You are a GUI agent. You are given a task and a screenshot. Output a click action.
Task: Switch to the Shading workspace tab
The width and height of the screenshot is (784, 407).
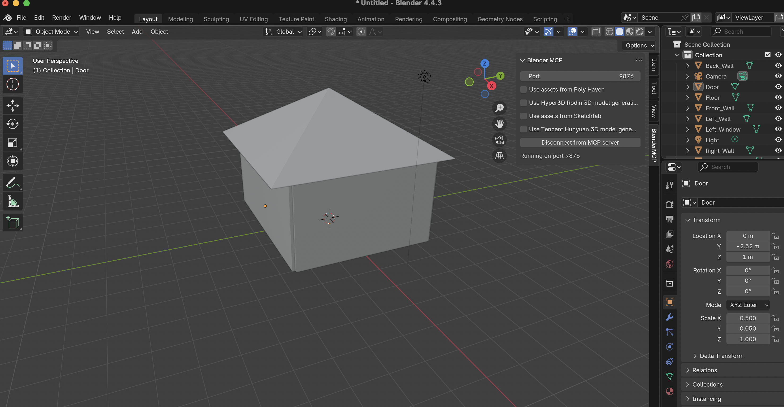[x=336, y=19]
